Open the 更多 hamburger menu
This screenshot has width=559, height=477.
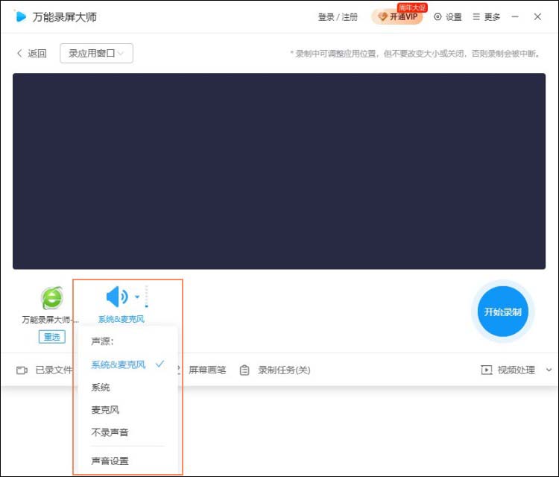(476, 17)
